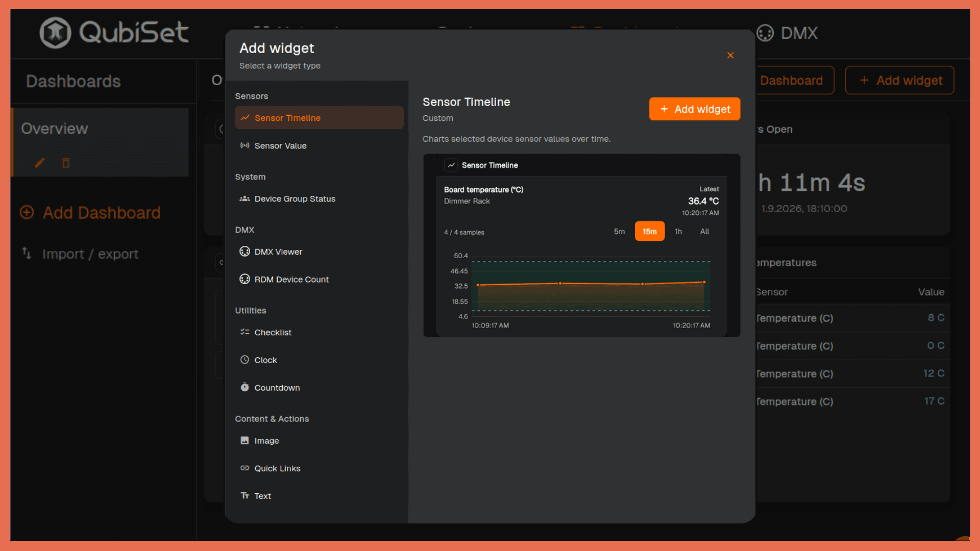This screenshot has height=551, width=980.
Task: Click the Image picture icon
Action: tap(245, 440)
